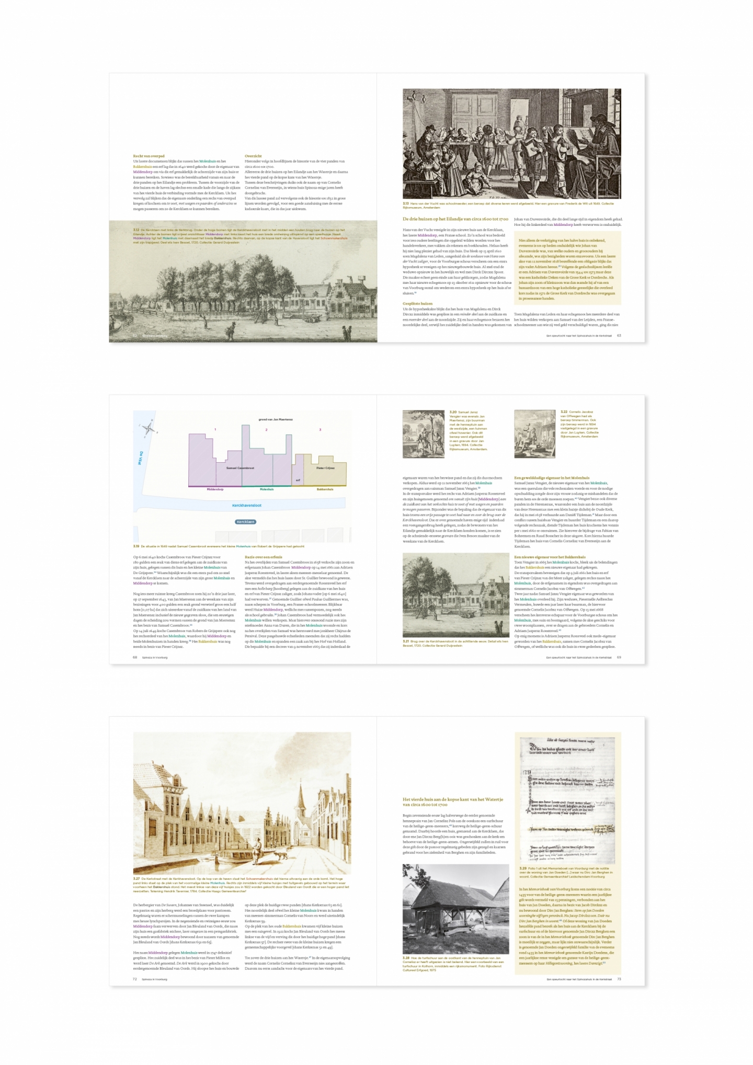Click the Kerckhavensloot label on the map
753x1065 pixels.
(247, 506)
